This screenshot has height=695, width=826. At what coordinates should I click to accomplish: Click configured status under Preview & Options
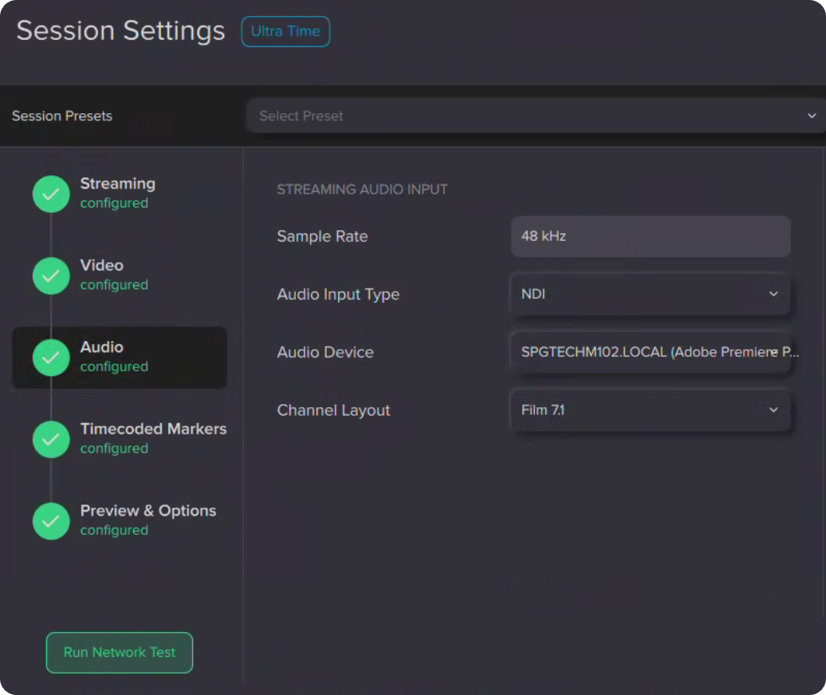(x=114, y=530)
